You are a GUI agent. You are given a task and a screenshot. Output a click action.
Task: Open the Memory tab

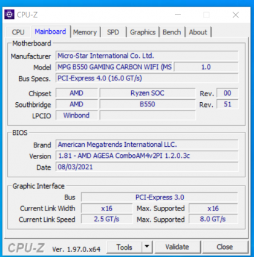click(x=85, y=32)
